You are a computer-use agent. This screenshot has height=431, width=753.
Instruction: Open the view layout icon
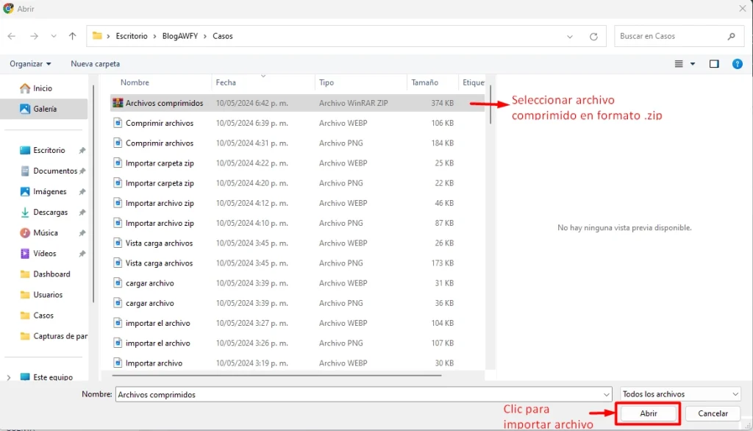click(679, 64)
